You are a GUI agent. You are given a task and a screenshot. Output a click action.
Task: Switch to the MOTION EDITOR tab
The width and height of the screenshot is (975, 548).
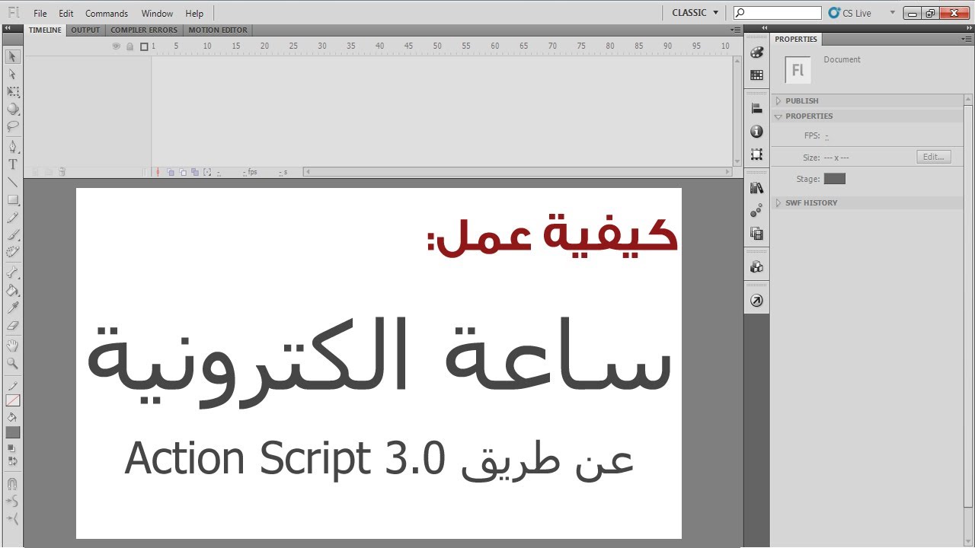[218, 30]
